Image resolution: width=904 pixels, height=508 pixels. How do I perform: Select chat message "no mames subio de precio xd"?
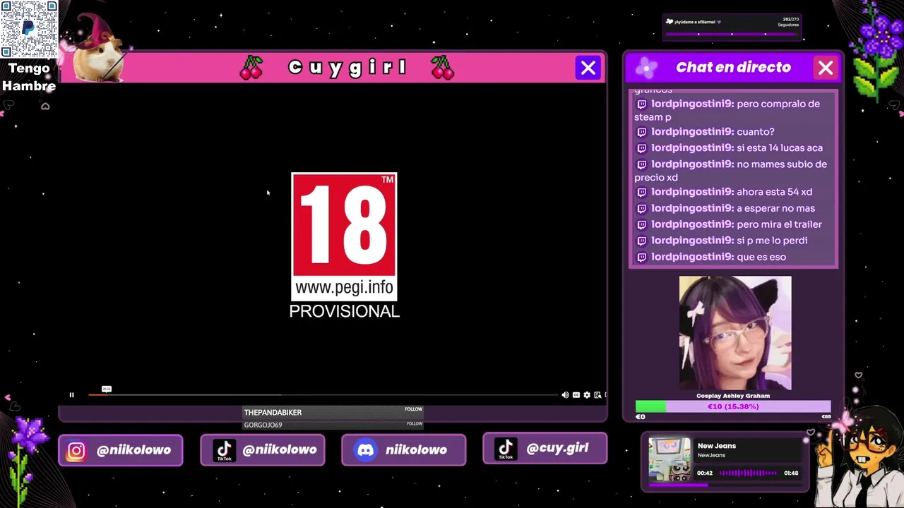tap(730, 171)
